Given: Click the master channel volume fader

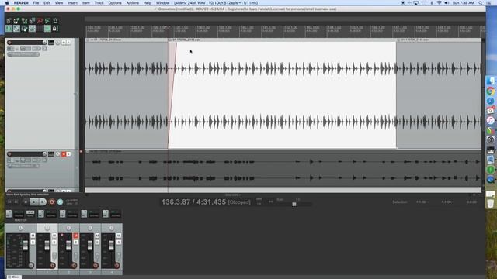Looking at the screenshot, I should click(x=26, y=245).
